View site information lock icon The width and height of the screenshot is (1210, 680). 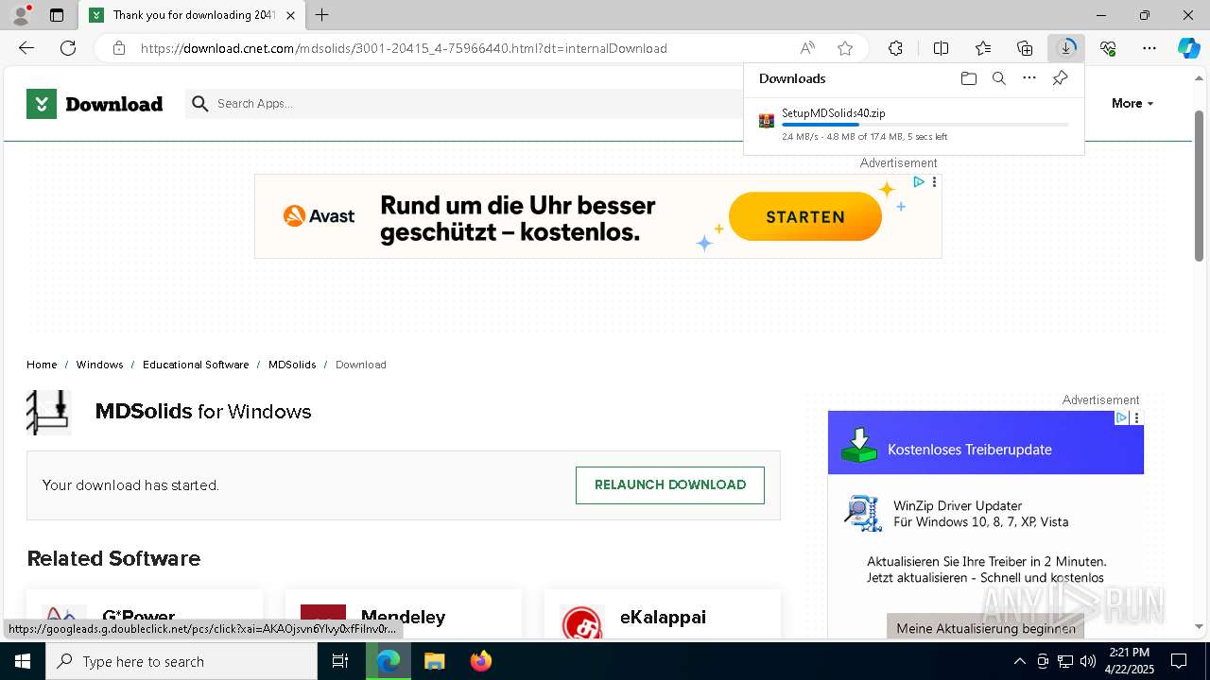[x=119, y=48]
